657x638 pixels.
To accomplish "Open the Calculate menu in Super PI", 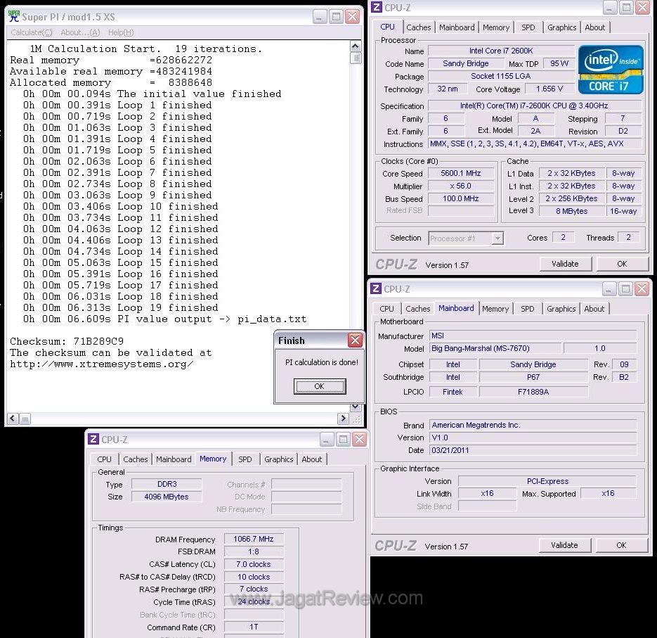I will [x=31, y=32].
